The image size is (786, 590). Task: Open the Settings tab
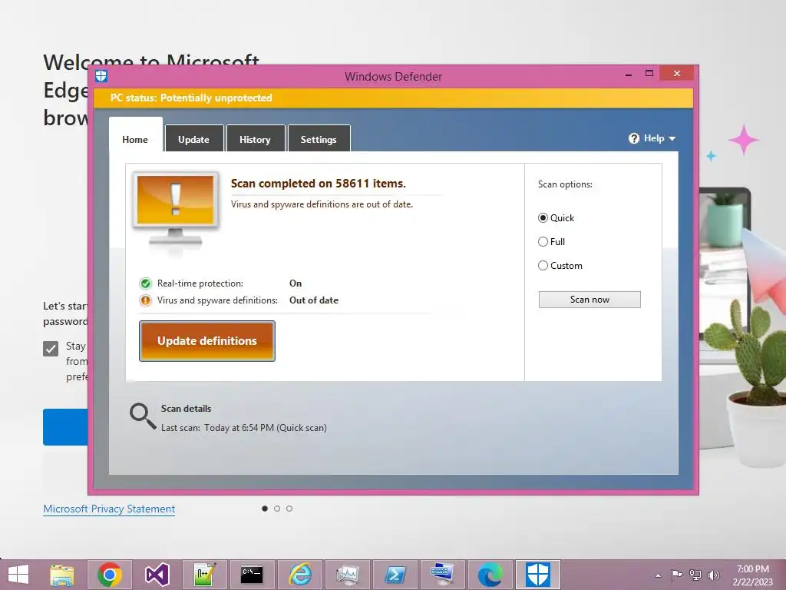coord(319,140)
